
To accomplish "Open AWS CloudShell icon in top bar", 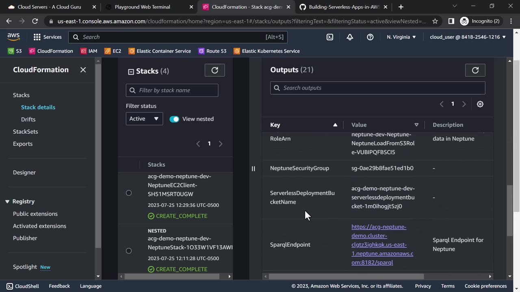I will [330, 37].
